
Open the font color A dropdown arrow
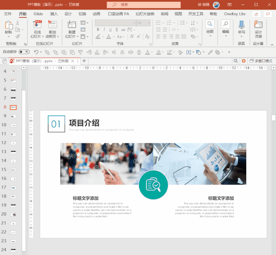click(x=114, y=37)
